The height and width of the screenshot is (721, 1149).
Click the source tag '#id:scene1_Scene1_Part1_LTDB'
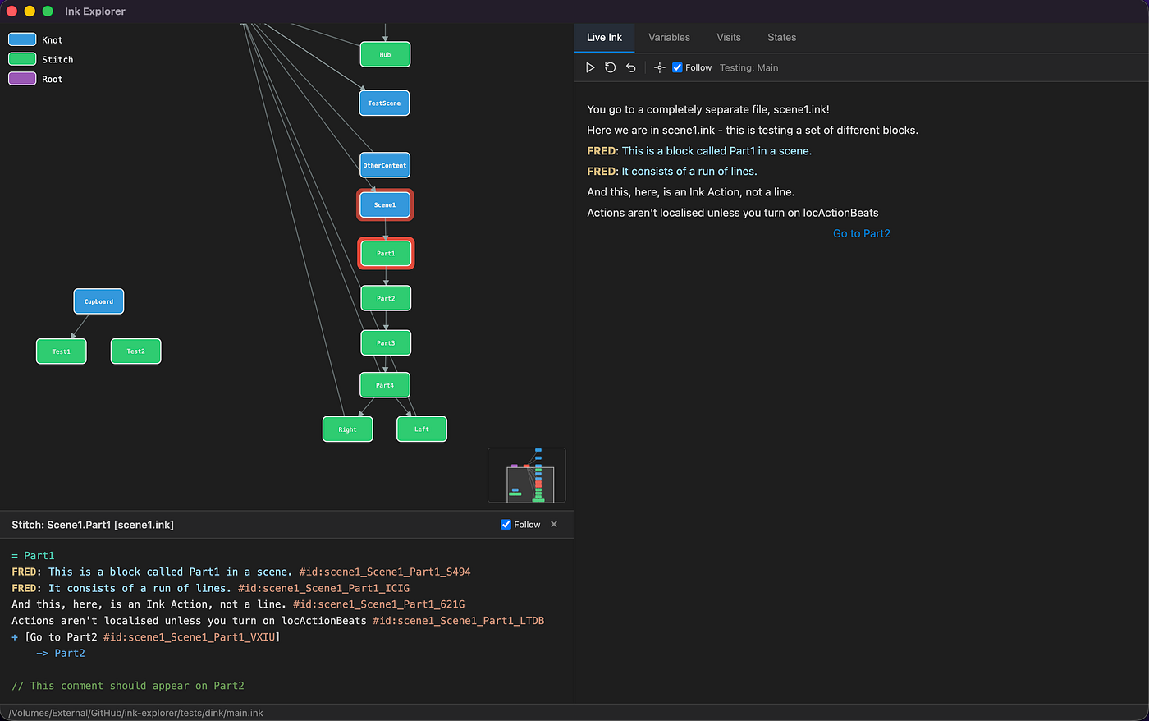[x=459, y=621]
